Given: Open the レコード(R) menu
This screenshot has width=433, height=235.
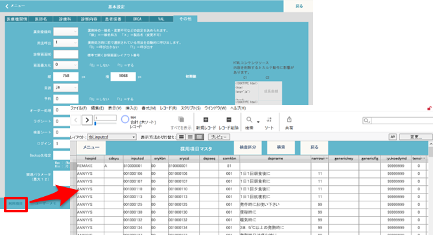Looking at the screenshot, I should click(x=168, y=108).
